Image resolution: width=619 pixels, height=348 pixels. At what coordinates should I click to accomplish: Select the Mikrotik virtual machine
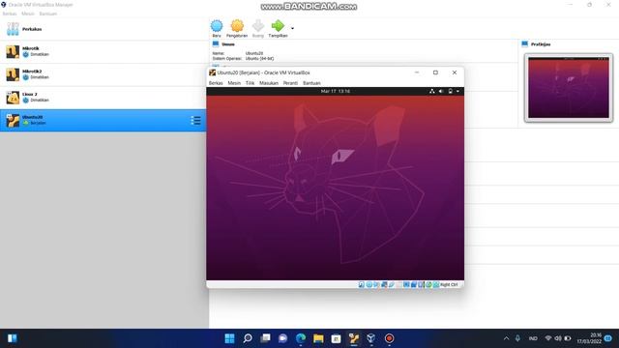pyautogui.click(x=103, y=51)
